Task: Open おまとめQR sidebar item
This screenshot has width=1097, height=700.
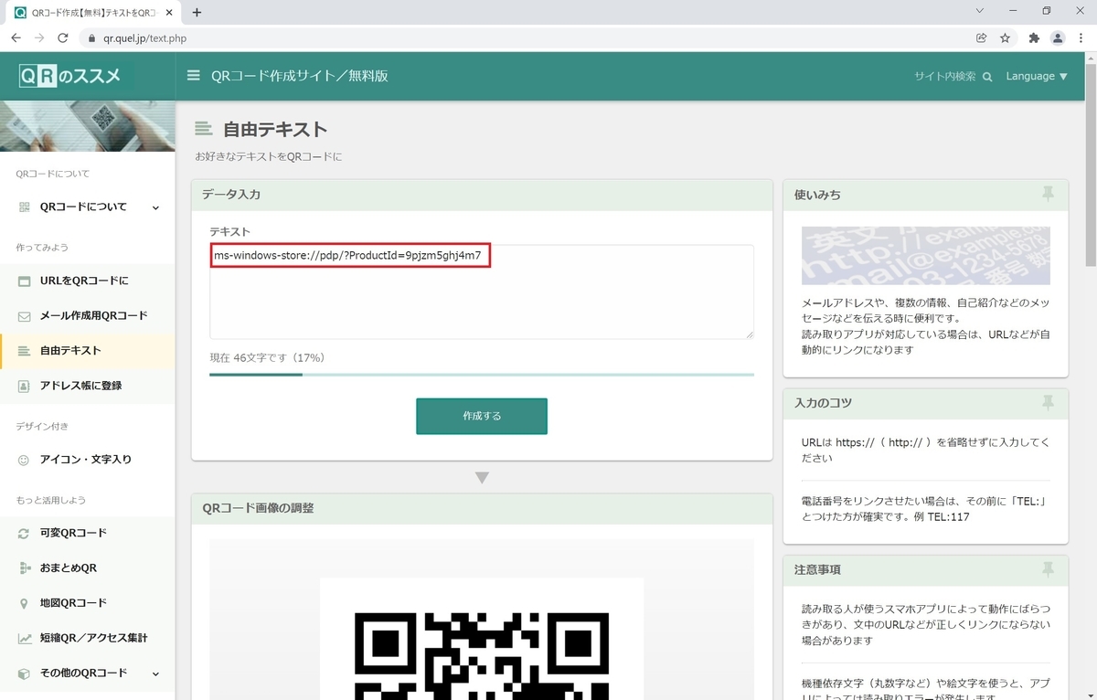Action: pos(88,568)
